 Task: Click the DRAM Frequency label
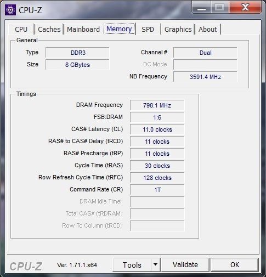99,105
